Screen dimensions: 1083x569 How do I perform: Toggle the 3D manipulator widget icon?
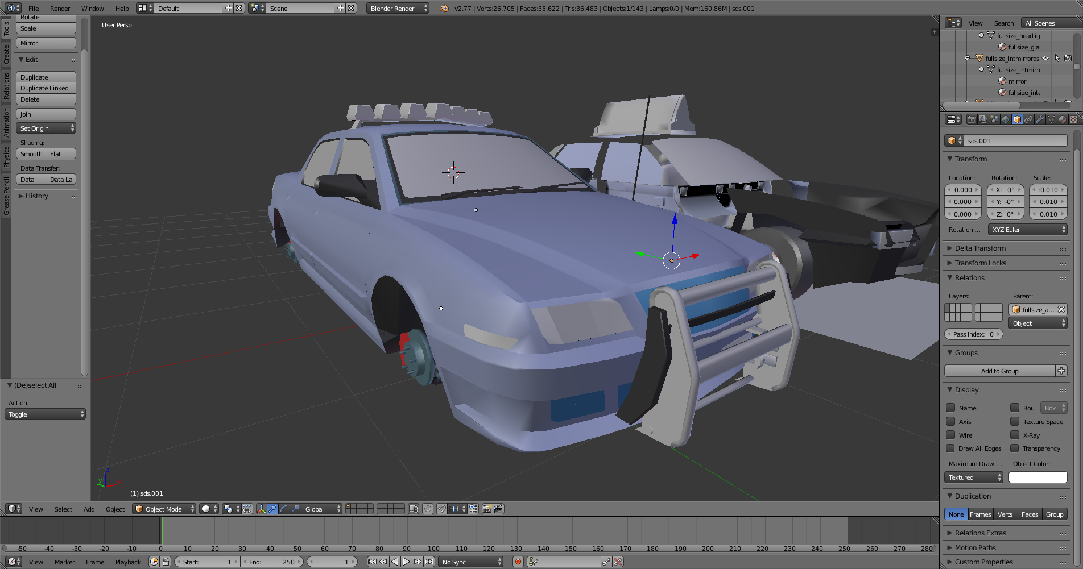[x=261, y=509]
